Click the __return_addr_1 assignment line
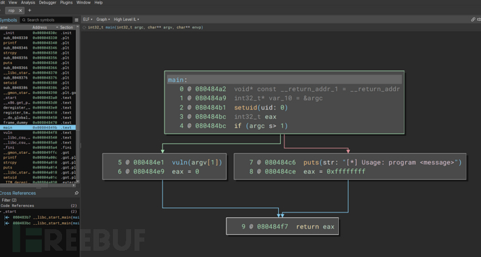 (x=317, y=89)
